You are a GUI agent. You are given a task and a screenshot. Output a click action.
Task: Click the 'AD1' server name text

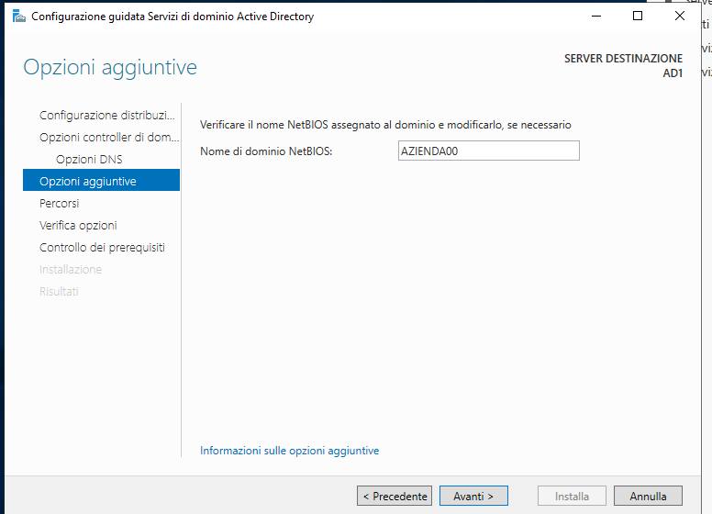click(x=673, y=73)
